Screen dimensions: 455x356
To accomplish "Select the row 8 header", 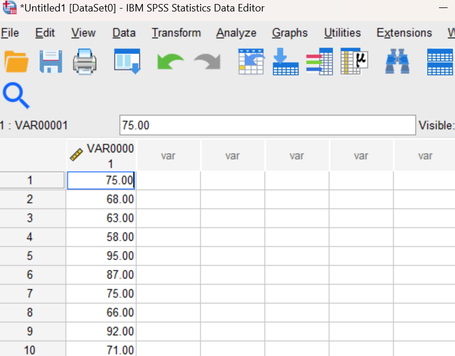I will 33,313.
